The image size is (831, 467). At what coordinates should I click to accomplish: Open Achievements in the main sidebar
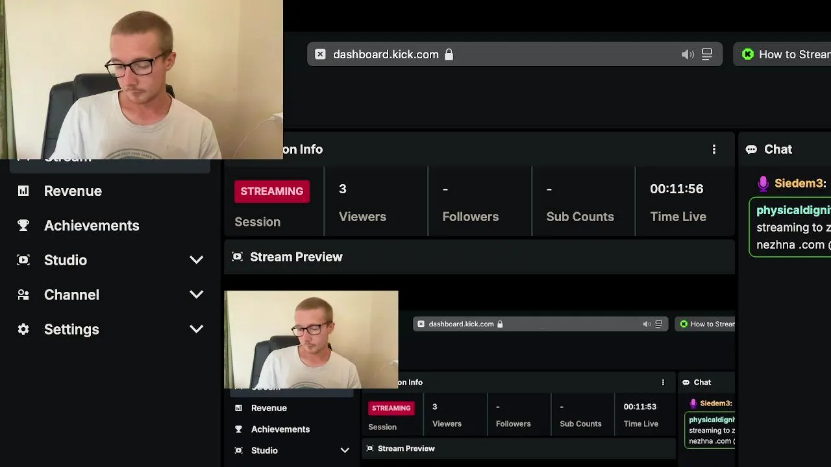(x=92, y=226)
